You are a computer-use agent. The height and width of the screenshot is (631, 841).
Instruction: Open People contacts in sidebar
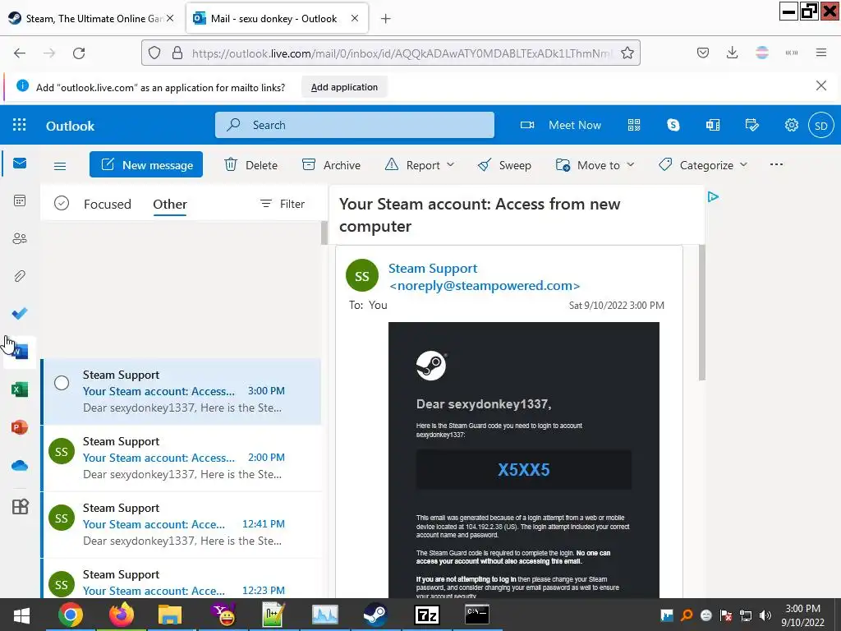pos(20,238)
